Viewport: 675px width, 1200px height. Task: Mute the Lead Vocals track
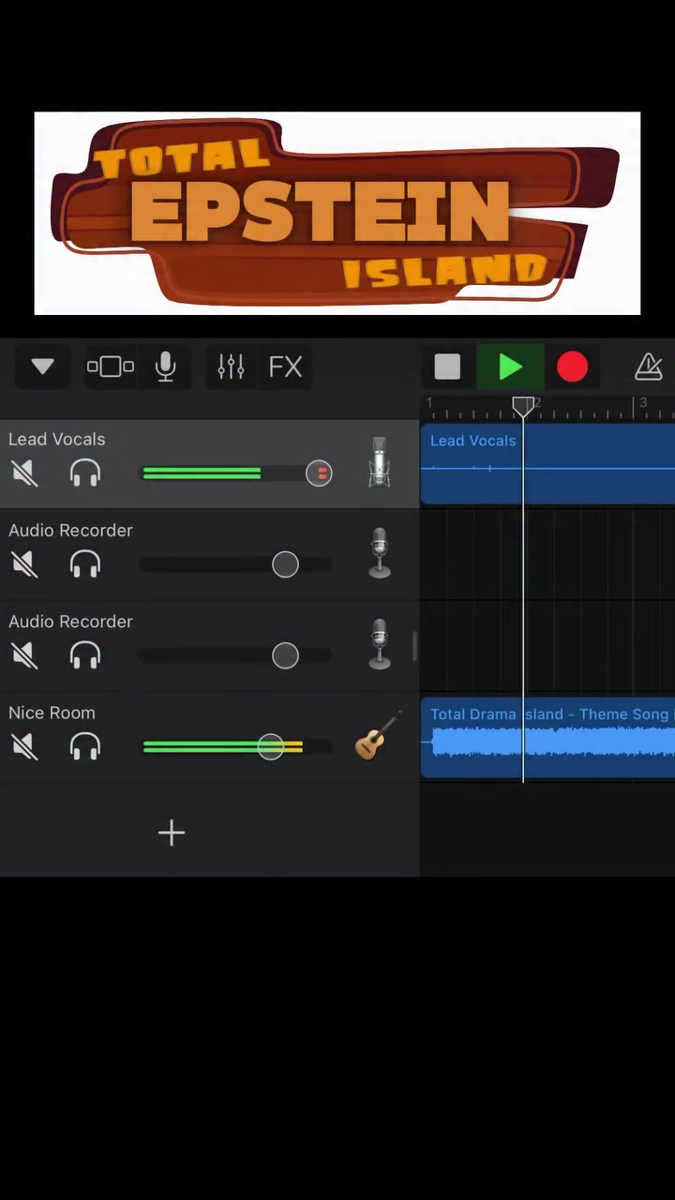pos(25,473)
